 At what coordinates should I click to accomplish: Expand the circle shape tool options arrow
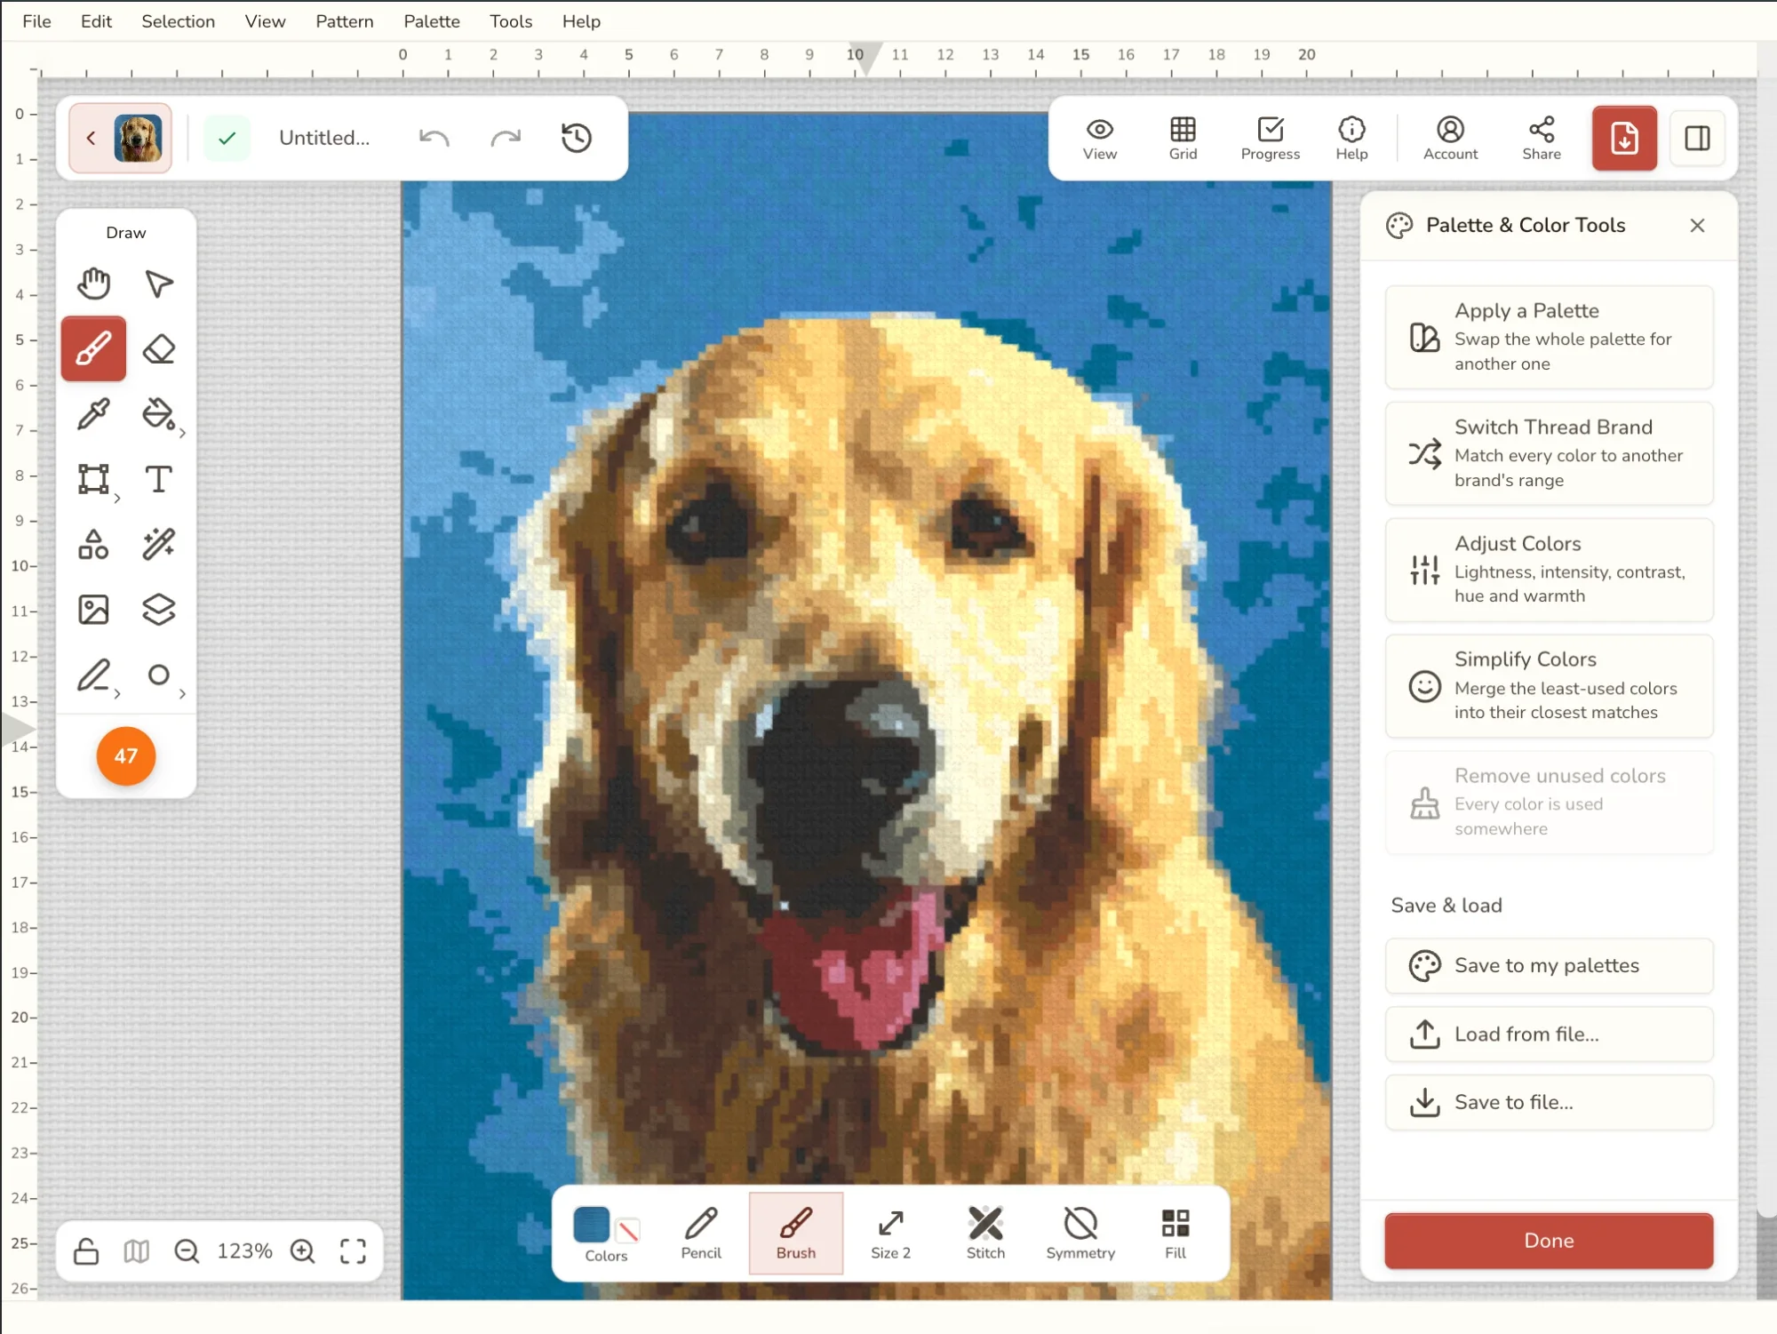(x=182, y=694)
